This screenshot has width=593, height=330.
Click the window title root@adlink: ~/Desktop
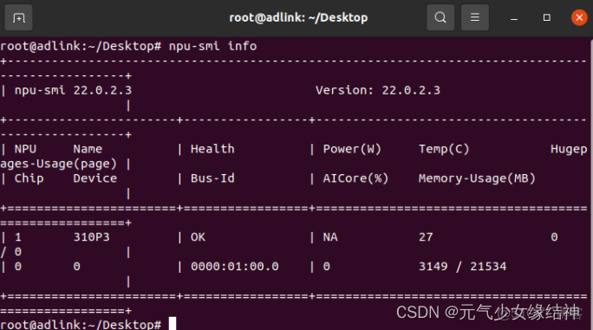(298, 17)
